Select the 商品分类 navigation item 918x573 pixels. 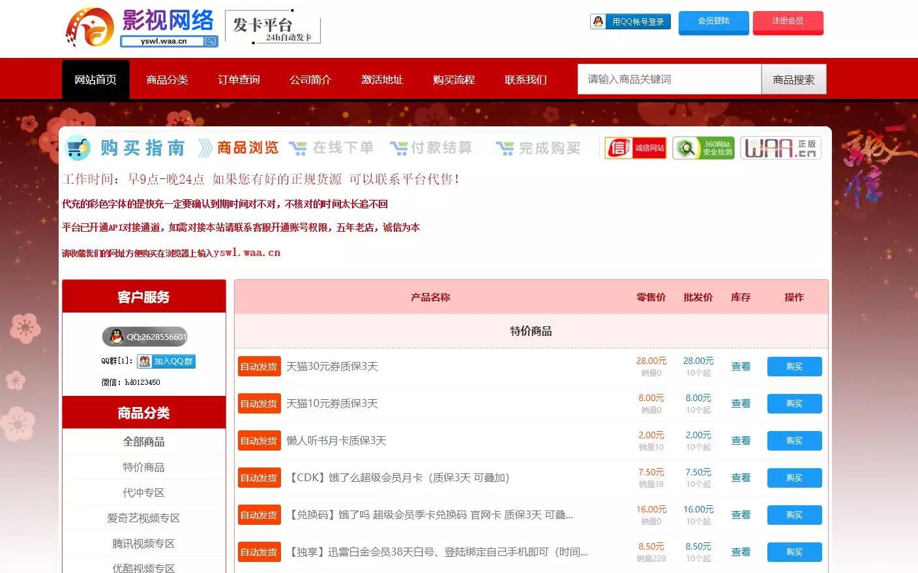click(167, 79)
